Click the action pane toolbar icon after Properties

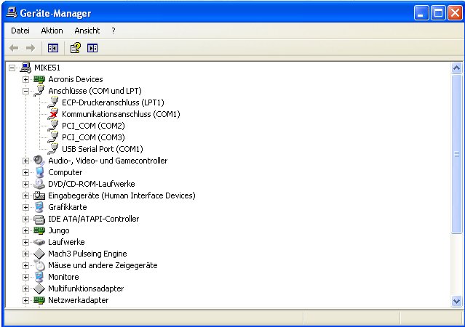click(x=92, y=48)
